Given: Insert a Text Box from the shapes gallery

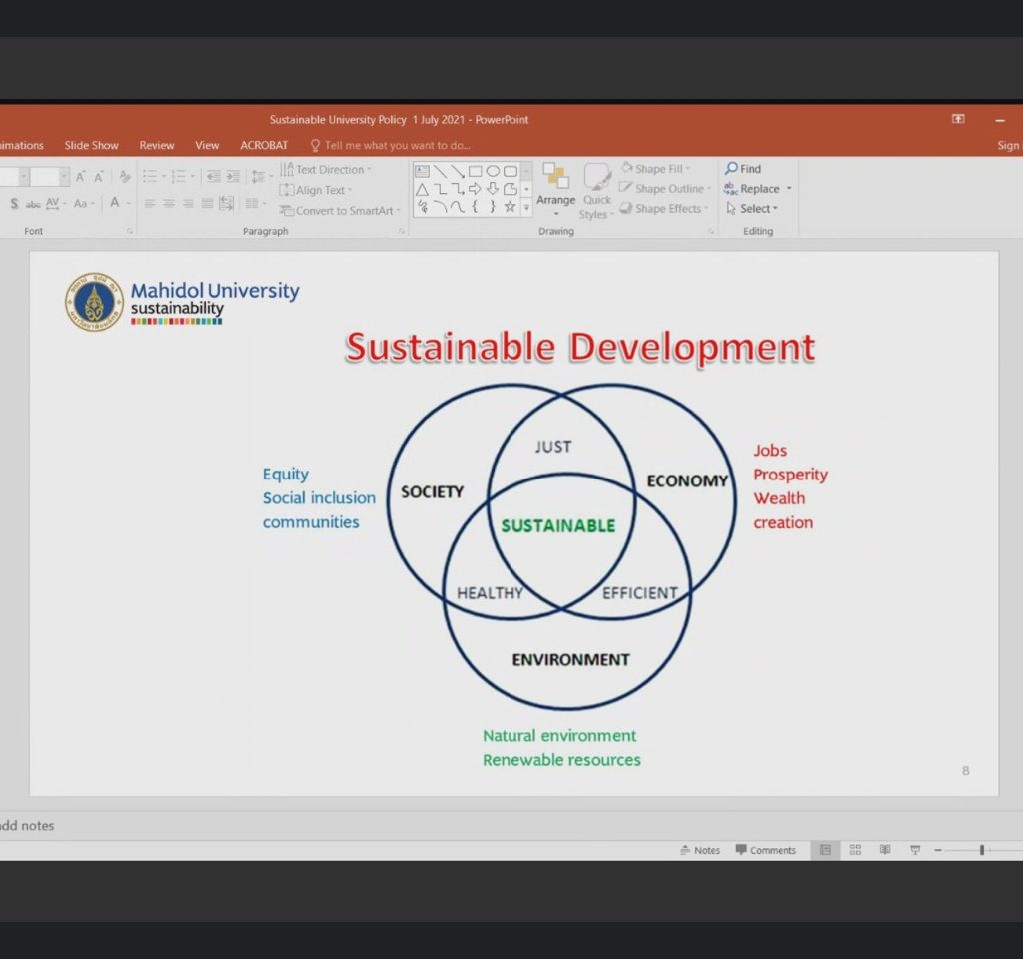Looking at the screenshot, I should point(422,172).
